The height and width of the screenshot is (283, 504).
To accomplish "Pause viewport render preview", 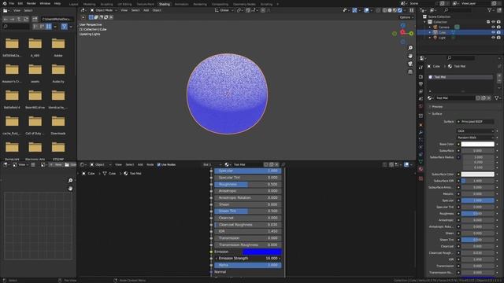I will [x=411, y=10].
